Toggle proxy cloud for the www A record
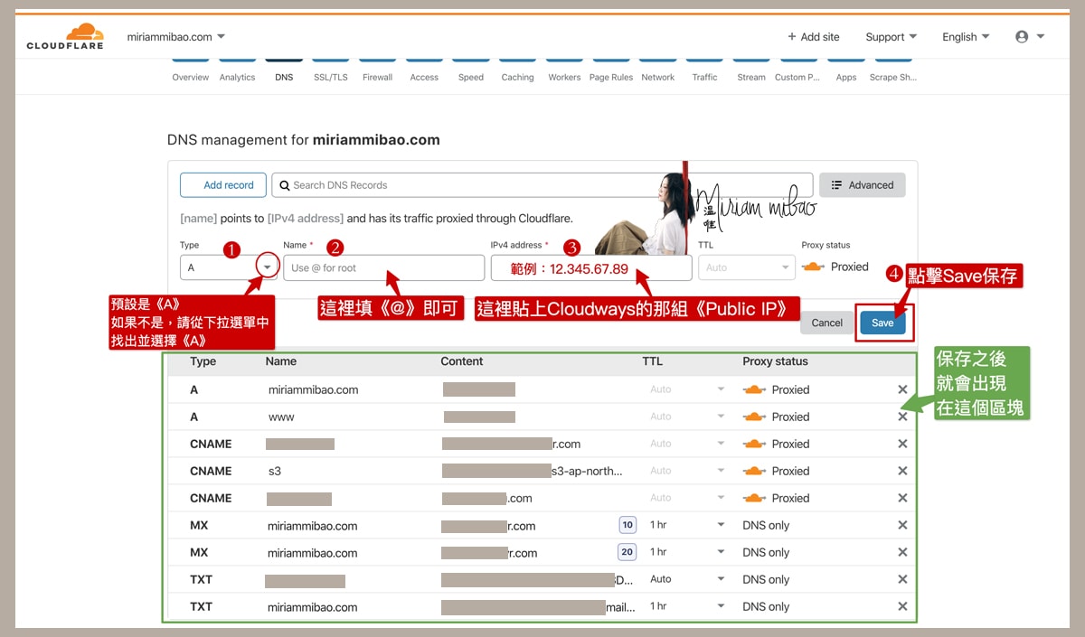Viewport: 1085px width, 637px height. click(x=754, y=417)
